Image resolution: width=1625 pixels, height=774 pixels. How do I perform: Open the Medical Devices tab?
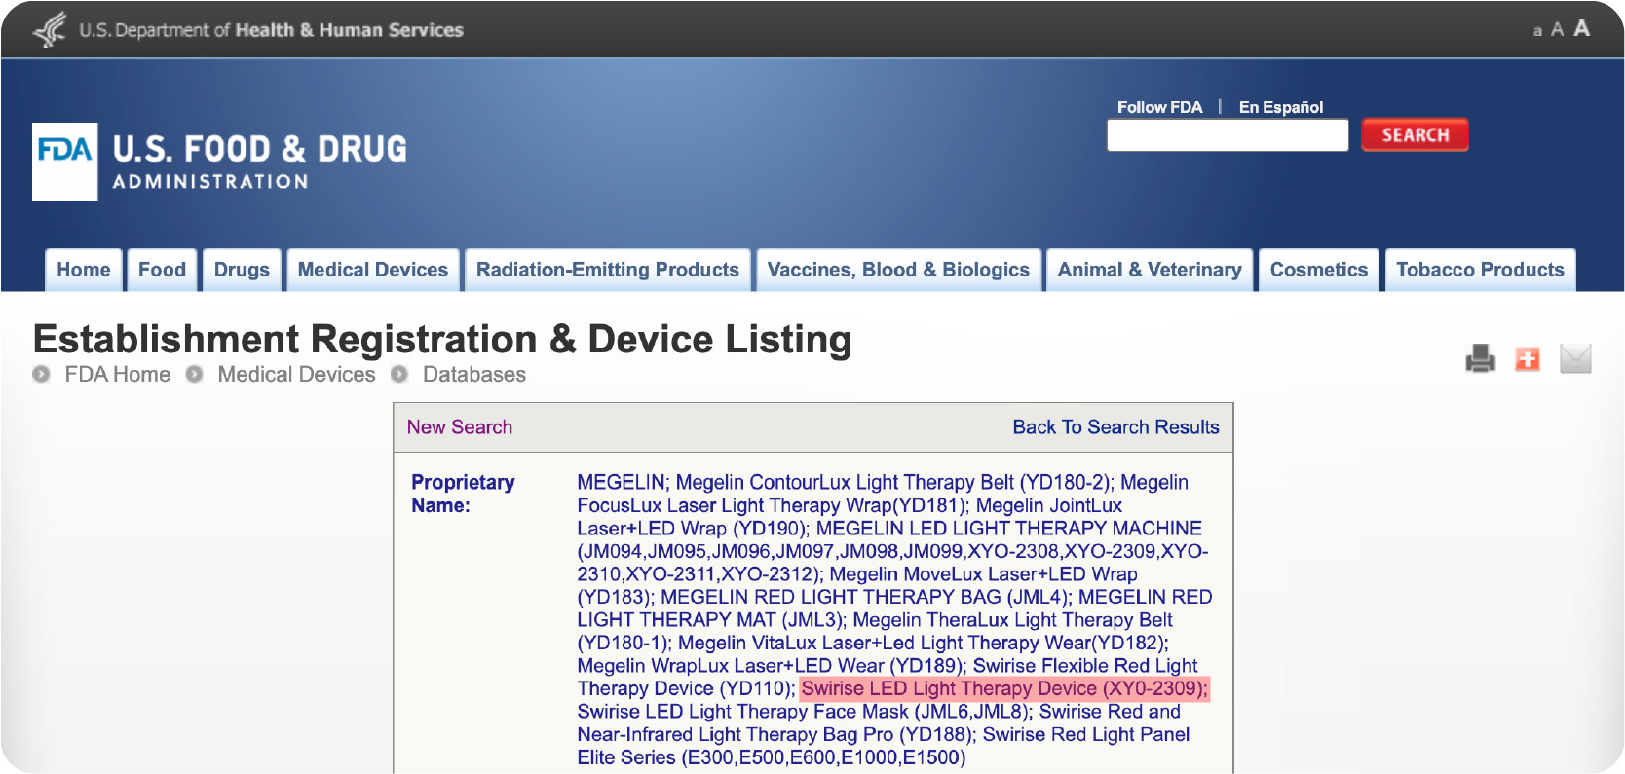coord(372,270)
